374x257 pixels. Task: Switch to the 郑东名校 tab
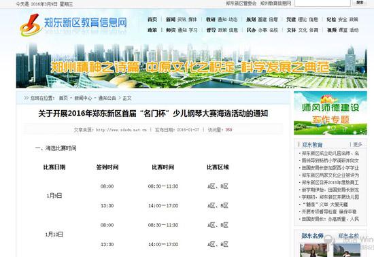pyautogui.click(x=348, y=236)
